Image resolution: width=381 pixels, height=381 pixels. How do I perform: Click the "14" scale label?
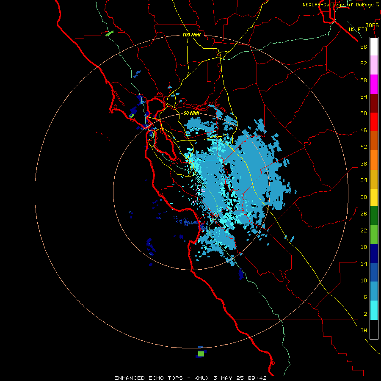tap(364, 264)
